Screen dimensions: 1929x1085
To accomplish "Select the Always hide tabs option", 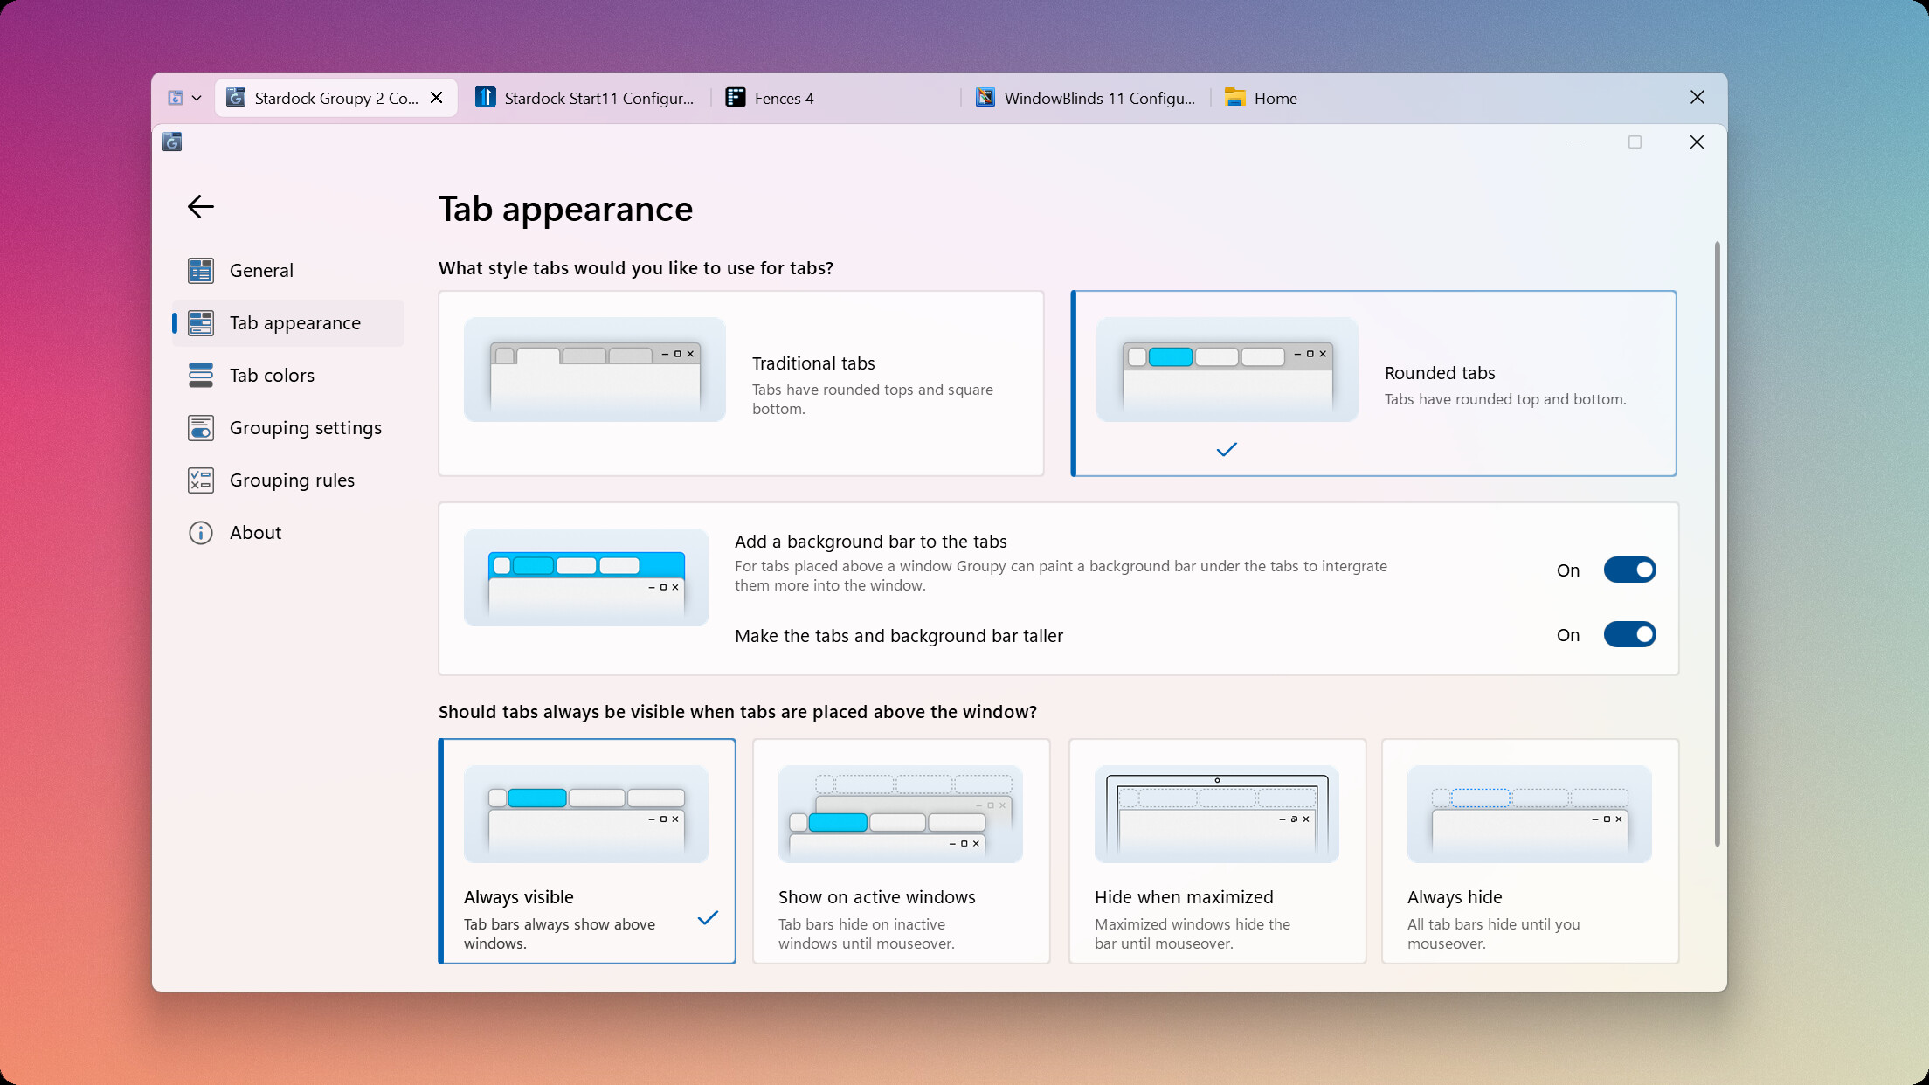I will [1530, 852].
